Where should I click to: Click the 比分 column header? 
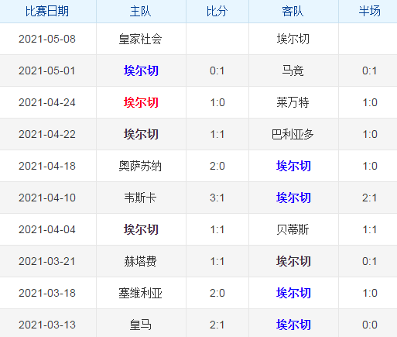coord(217,12)
